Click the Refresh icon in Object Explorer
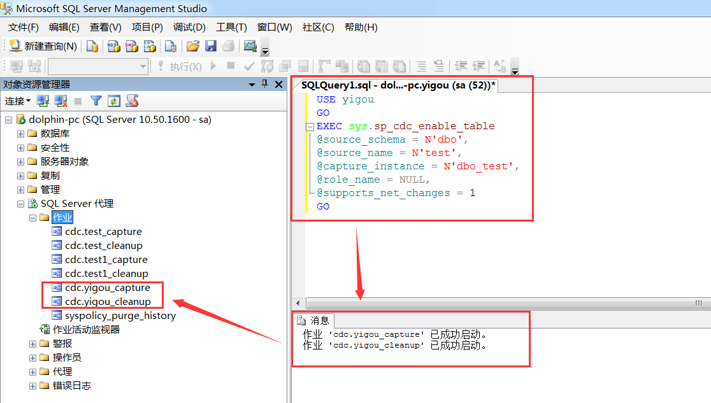 [x=113, y=101]
